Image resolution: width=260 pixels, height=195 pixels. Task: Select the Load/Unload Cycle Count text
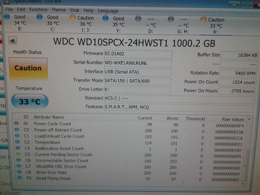(x=59, y=136)
